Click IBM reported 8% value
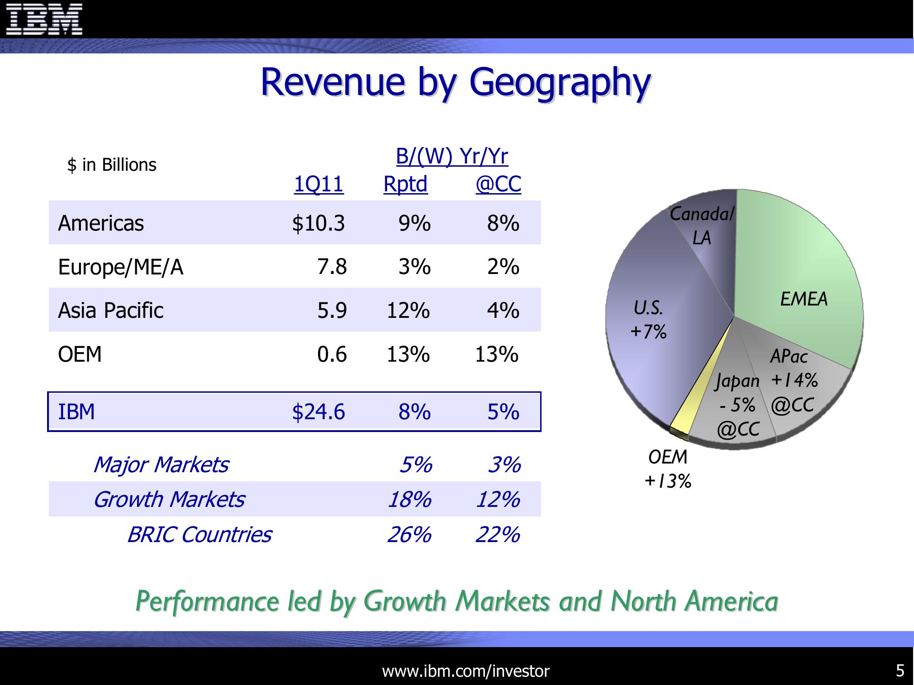This screenshot has width=914, height=685. pyautogui.click(x=414, y=412)
